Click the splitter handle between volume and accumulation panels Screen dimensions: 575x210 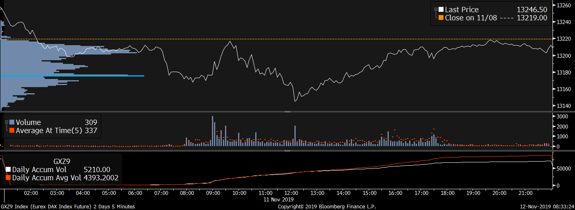[x=287, y=151]
